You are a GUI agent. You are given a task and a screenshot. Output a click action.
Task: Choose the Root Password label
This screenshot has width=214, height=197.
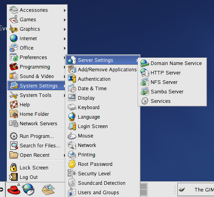[x=95, y=164]
